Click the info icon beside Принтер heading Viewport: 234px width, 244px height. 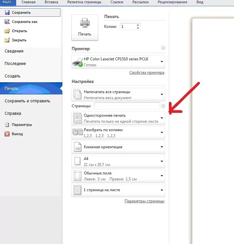(163, 48)
